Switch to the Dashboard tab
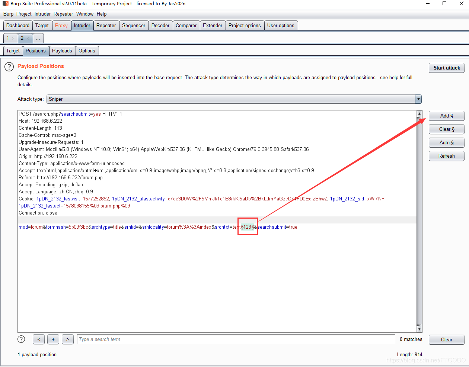This screenshot has height=367, width=469. click(x=18, y=26)
